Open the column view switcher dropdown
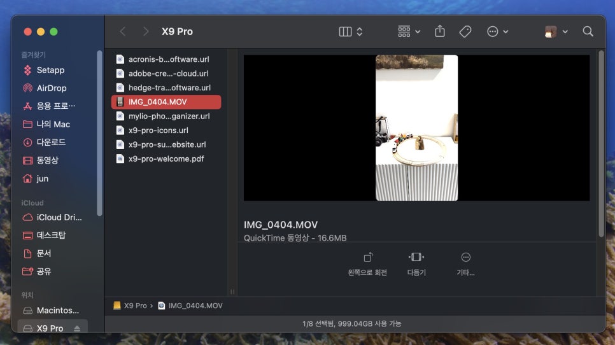This screenshot has height=345, width=615. tap(351, 31)
